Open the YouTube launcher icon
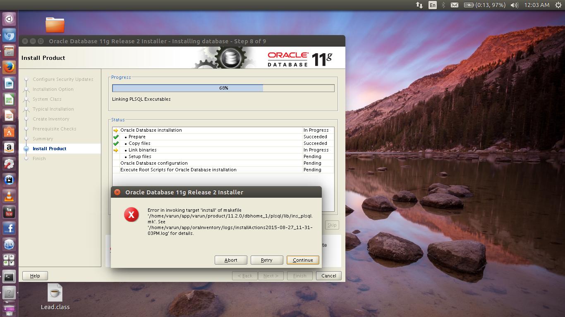The height and width of the screenshot is (317, 565). 9,212
